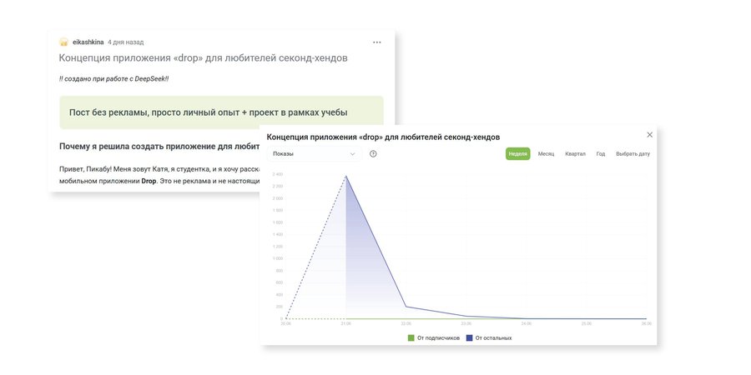The image size is (751, 375).
Task: Select the "Неделя" period tab
Action: [x=517, y=154]
